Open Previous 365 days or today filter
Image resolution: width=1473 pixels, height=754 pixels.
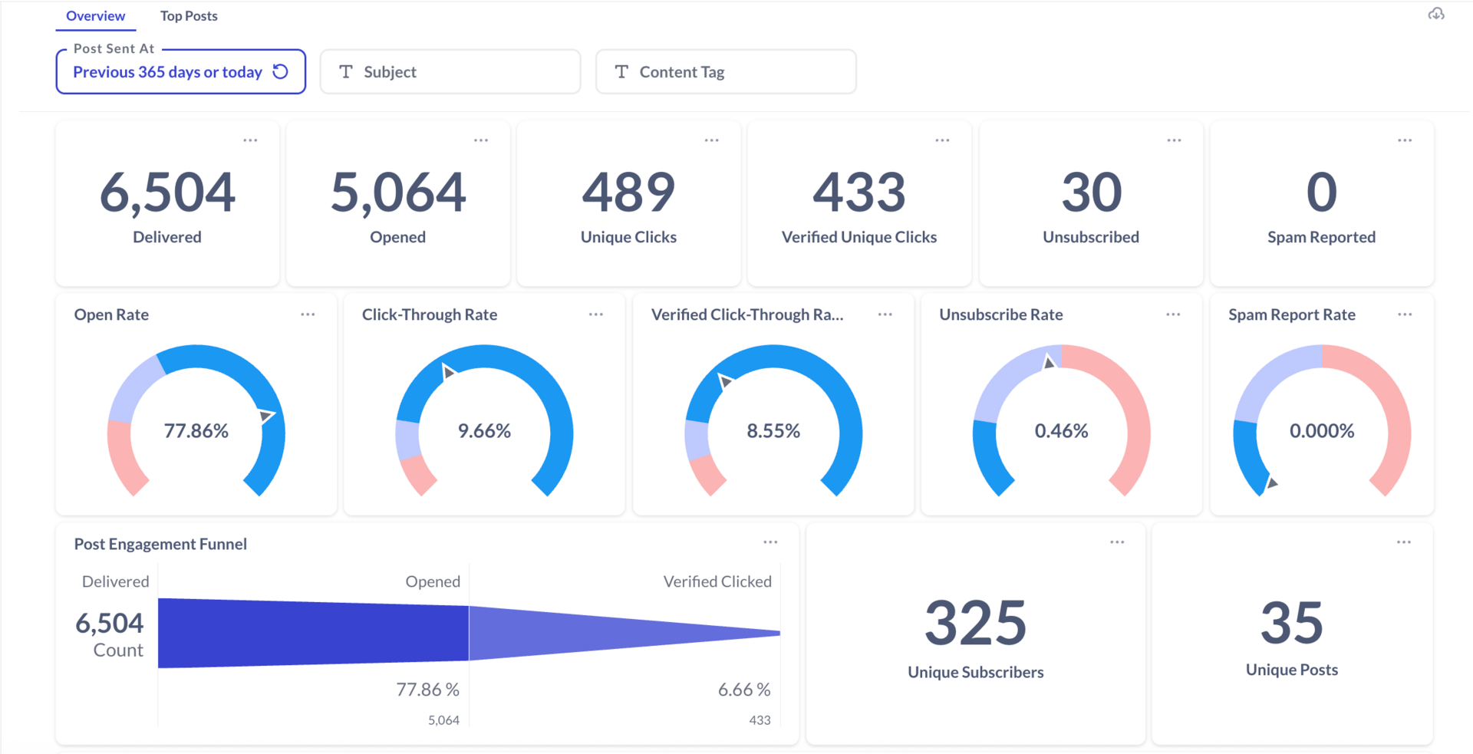(x=167, y=72)
